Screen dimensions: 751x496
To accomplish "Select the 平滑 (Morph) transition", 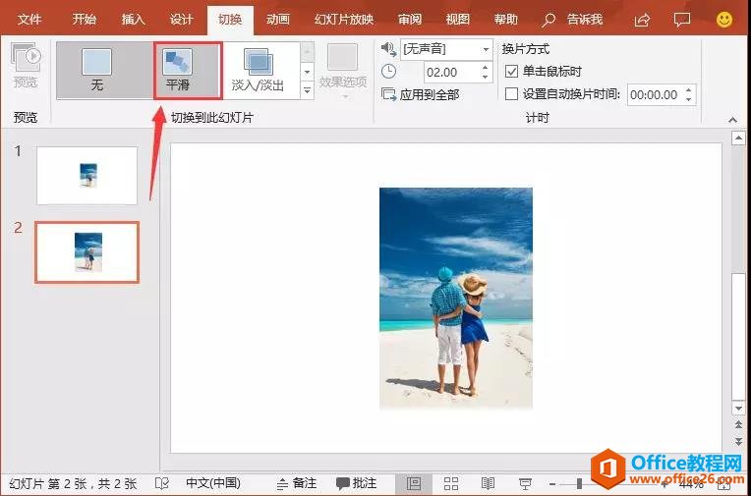I will 178,70.
